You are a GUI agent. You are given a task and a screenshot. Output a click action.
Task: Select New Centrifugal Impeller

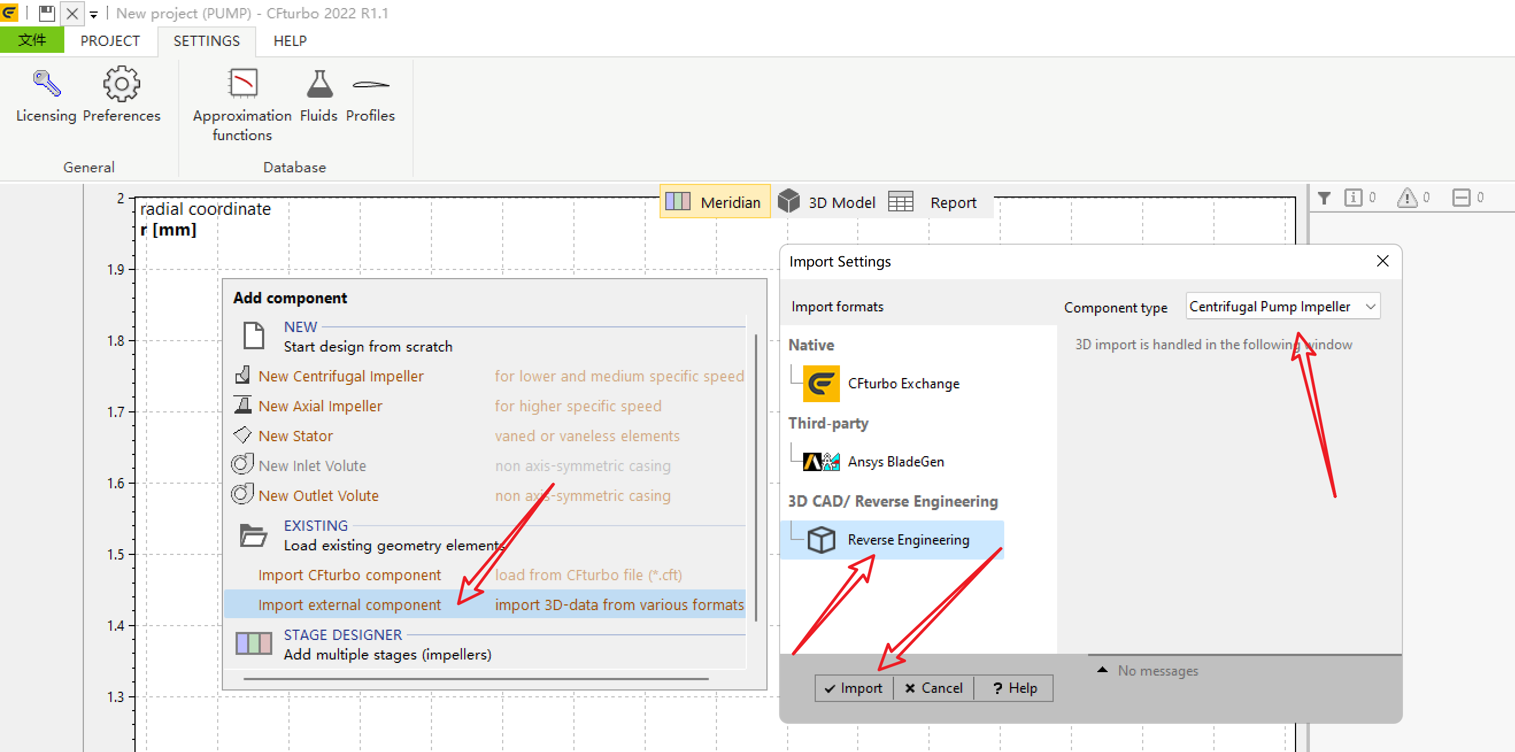tap(341, 376)
